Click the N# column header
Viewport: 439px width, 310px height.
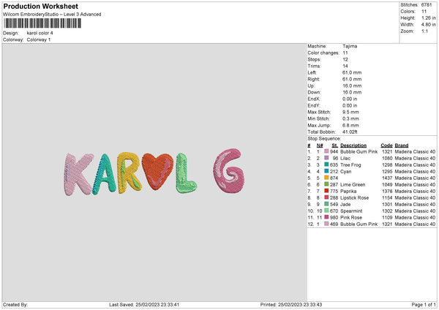(x=320, y=145)
